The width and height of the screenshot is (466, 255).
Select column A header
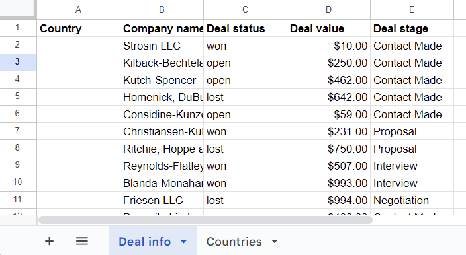coord(79,9)
